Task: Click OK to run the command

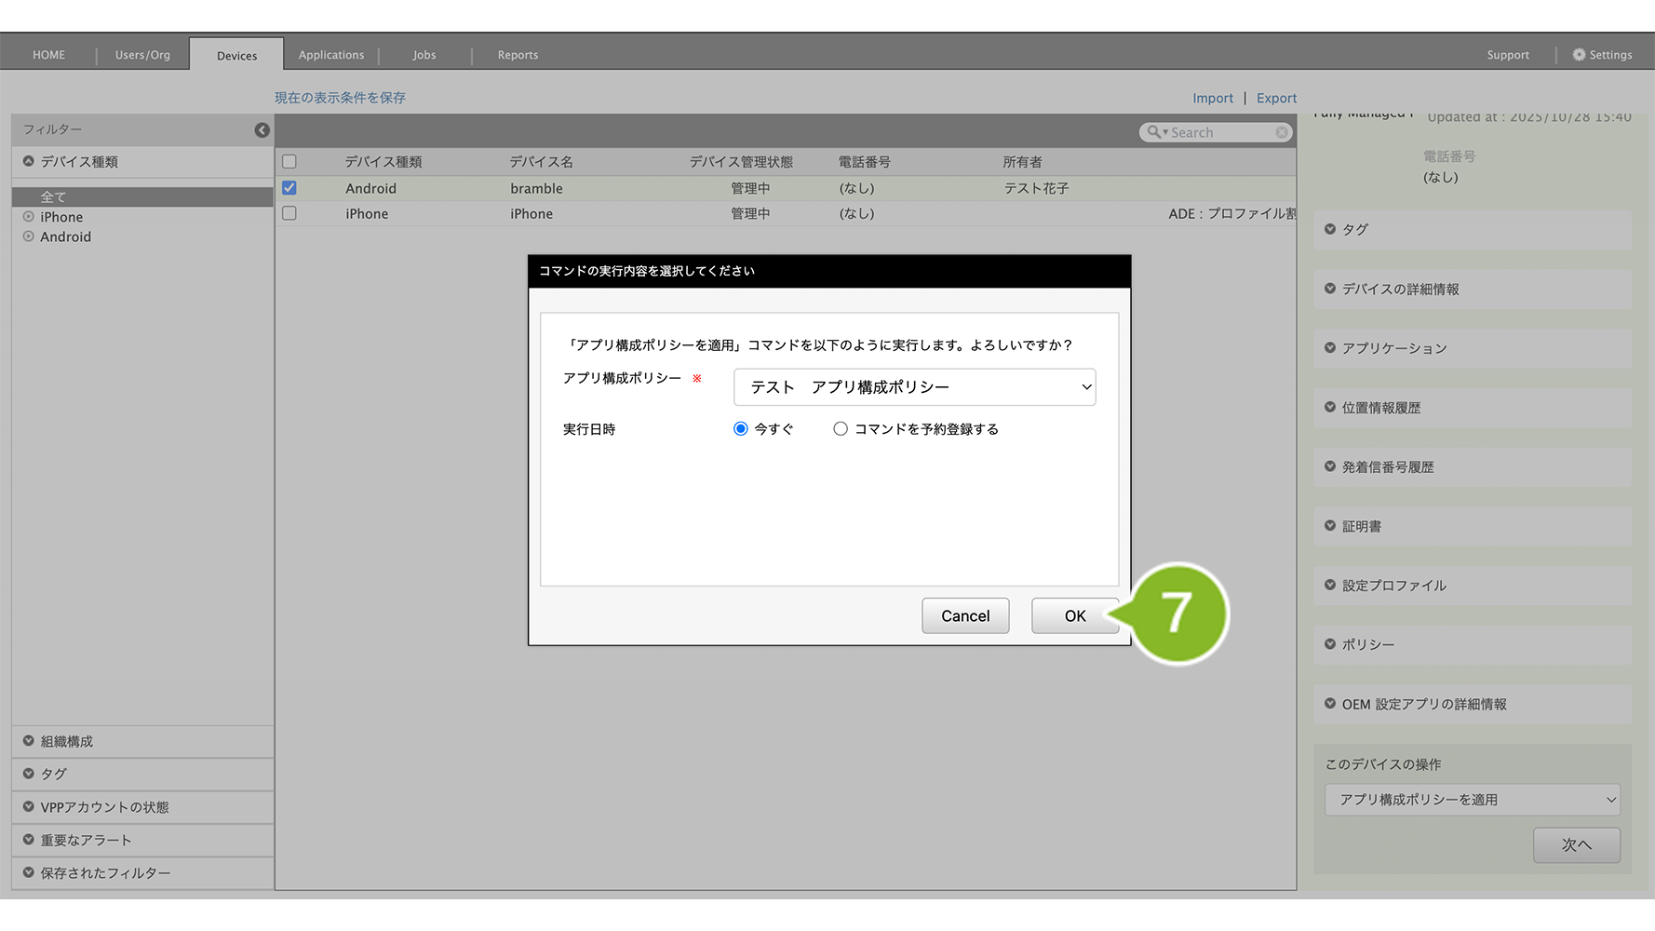Action: click(1074, 616)
